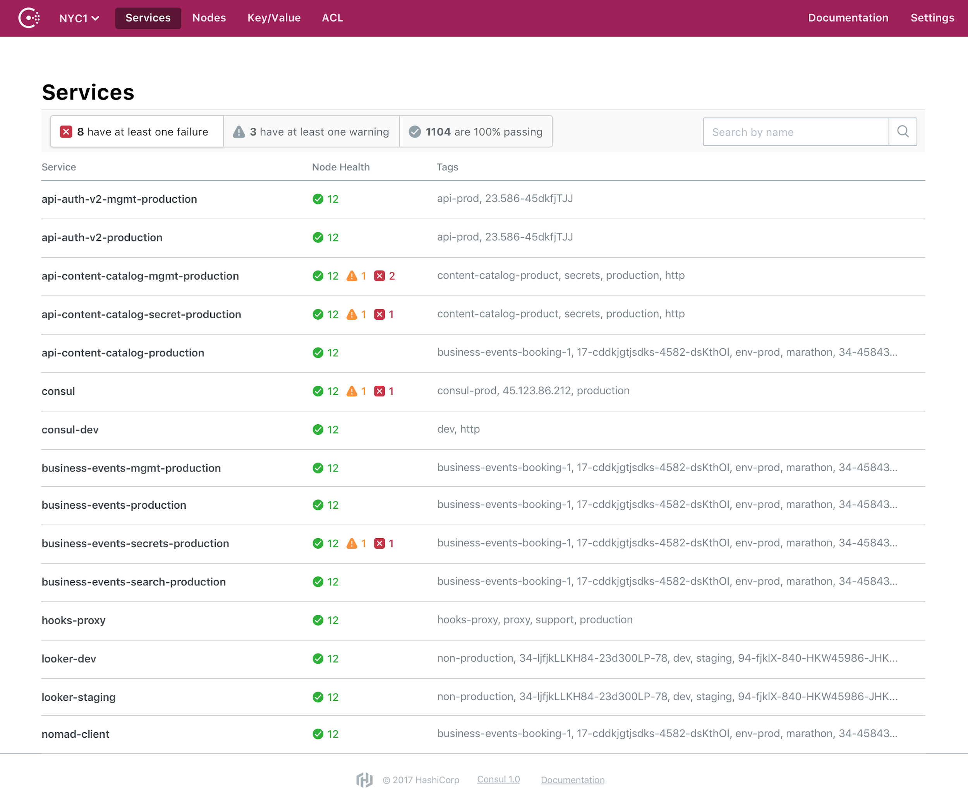Open the Key/Value tab
The width and height of the screenshot is (968, 807).
click(274, 18)
